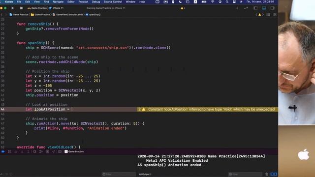
Task: Toggle the console pane
Action: click(x=276, y=174)
